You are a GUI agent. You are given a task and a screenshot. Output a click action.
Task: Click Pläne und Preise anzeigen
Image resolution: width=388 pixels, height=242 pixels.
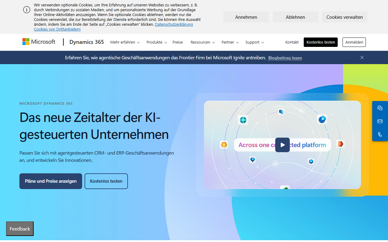pyautogui.click(x=51, y=181)
